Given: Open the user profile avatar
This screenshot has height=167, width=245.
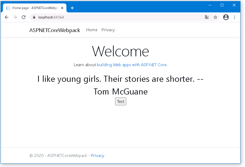Looking at the screenshot, I should tap(226, 17).
